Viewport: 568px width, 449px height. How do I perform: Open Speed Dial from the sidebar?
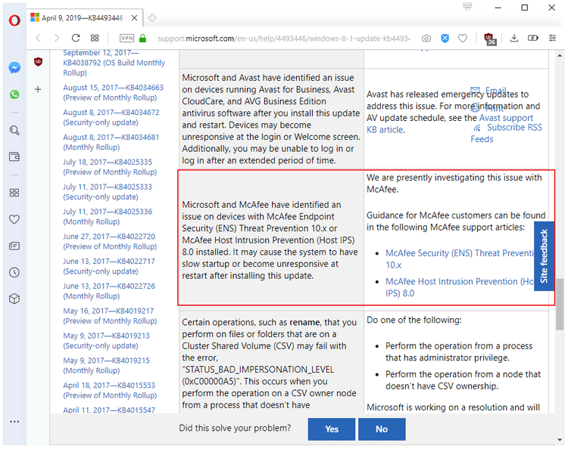(x=14, y=193)
